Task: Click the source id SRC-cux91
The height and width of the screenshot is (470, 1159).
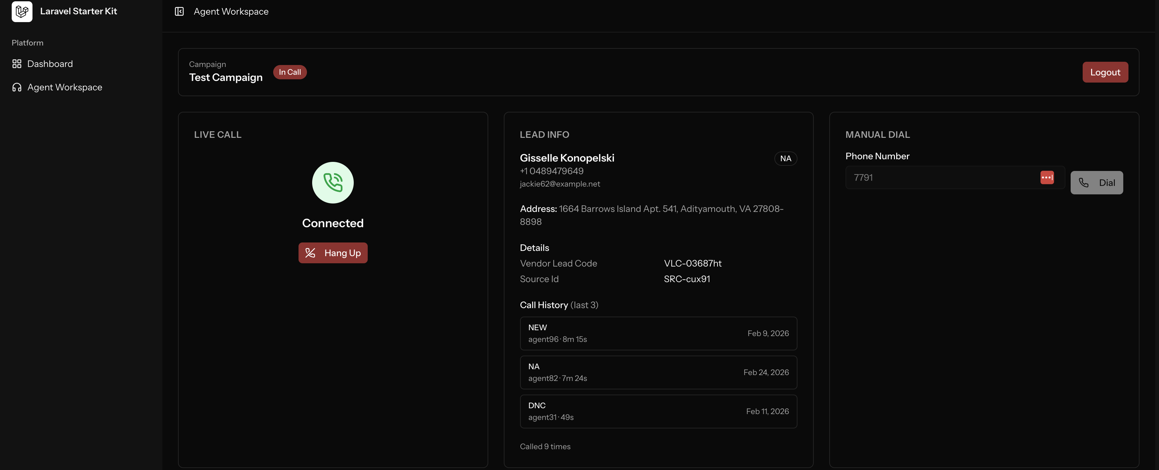Action: pyautogui.click(x=687, y=279)
